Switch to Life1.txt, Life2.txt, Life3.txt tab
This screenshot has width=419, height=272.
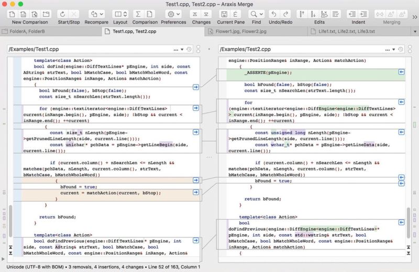click(359, 31)
